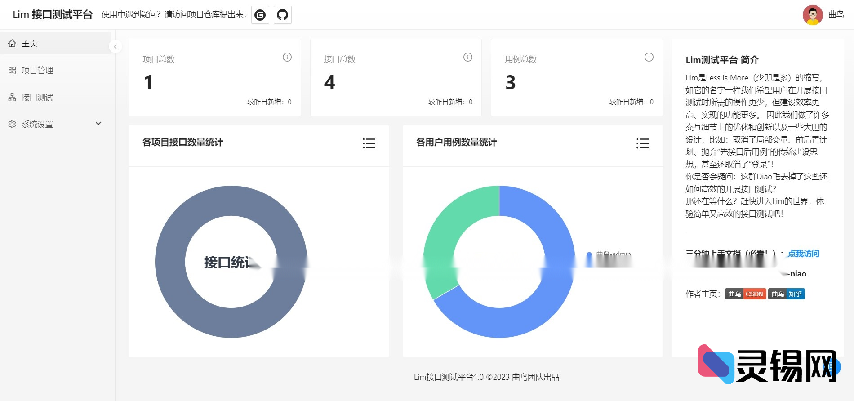Click the username 曲鸟 in header
The image size is (854, 401).
click(x=836, y=15)
